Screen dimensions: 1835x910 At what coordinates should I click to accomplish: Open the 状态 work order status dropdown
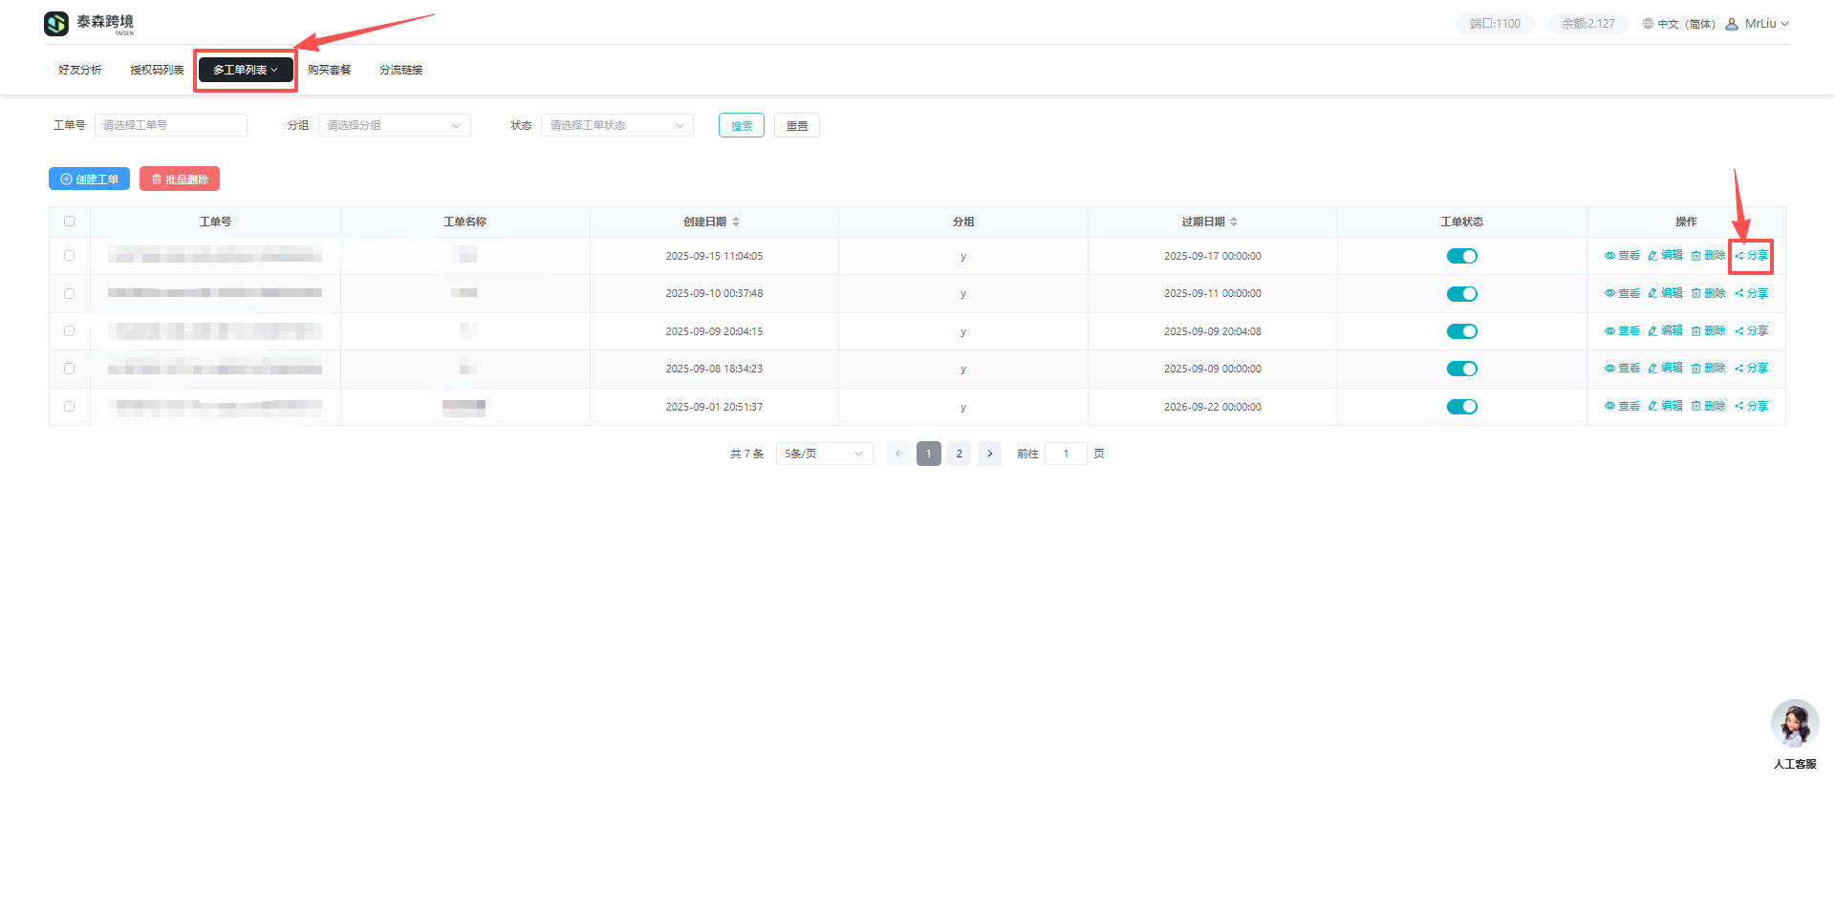pyautogui.click(x=616, y=125)
